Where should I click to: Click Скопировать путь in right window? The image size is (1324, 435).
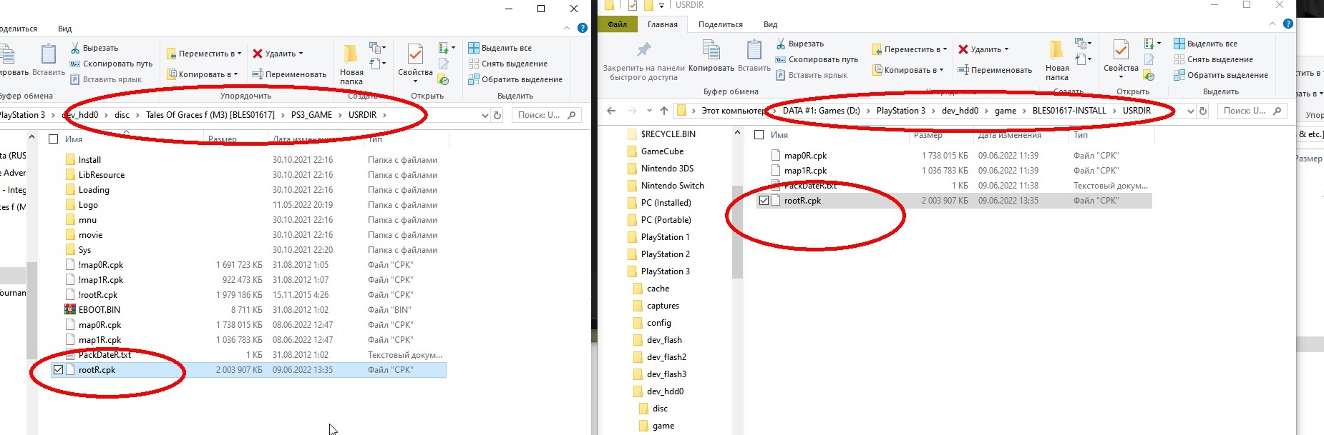pos(817,59)
